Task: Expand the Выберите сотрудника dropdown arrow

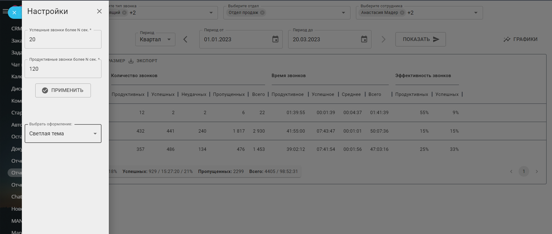Action: pos(476,13)
